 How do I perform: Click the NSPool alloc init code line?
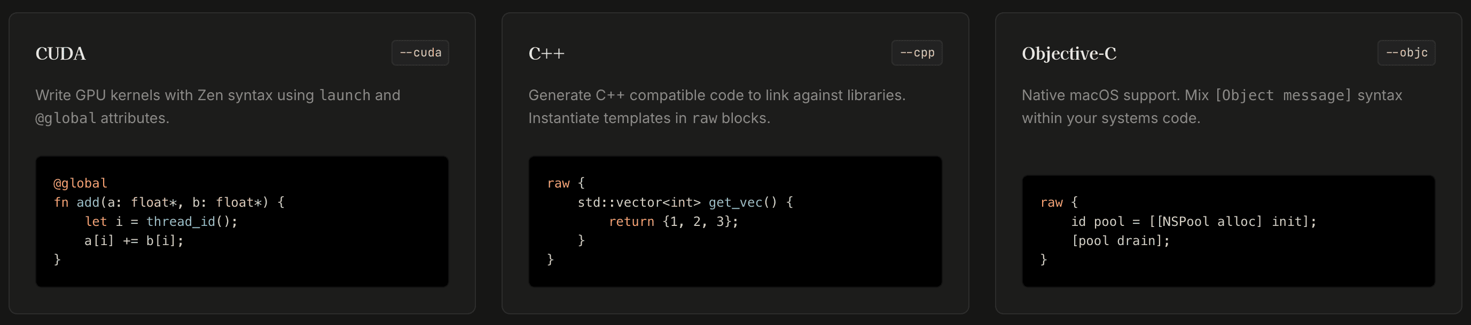click(1194, 222)
